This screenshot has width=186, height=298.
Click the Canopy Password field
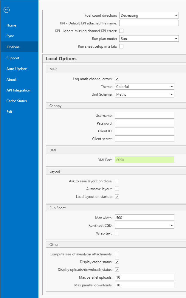click(145, 123)
